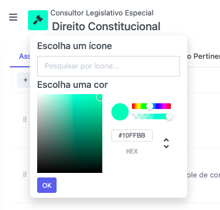Focus the Pesquisar por ícone search field
The image size is (220, 210).
pos(109,66)
